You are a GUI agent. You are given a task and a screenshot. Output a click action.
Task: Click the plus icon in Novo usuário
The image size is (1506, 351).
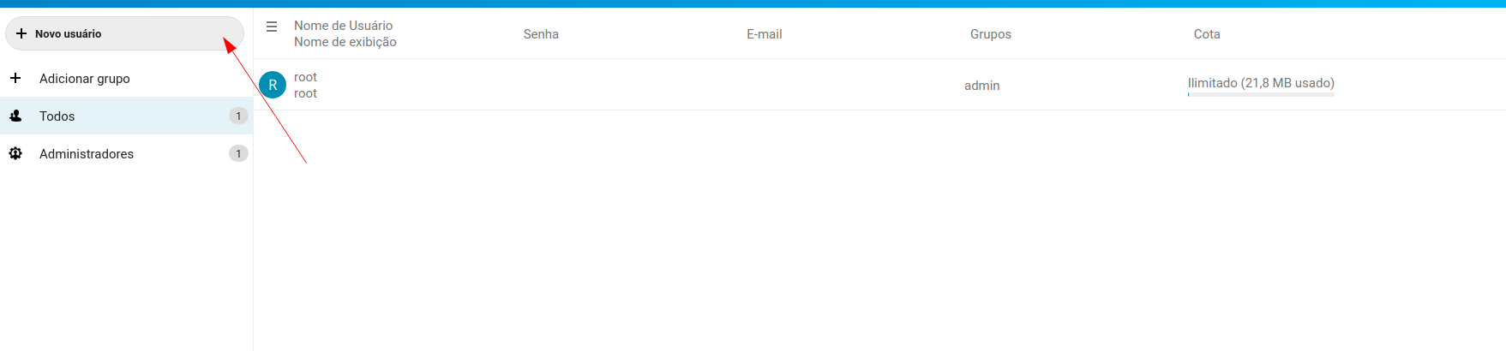pos(21,33)
